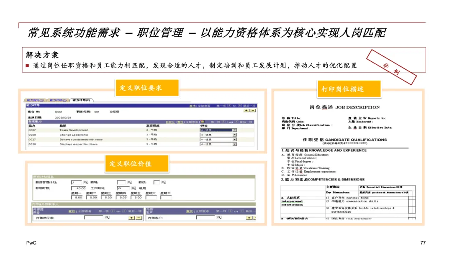Click 标准时数 field showing 40.00
This screenshot has height=254, width=452.
(x=78, y=188)
